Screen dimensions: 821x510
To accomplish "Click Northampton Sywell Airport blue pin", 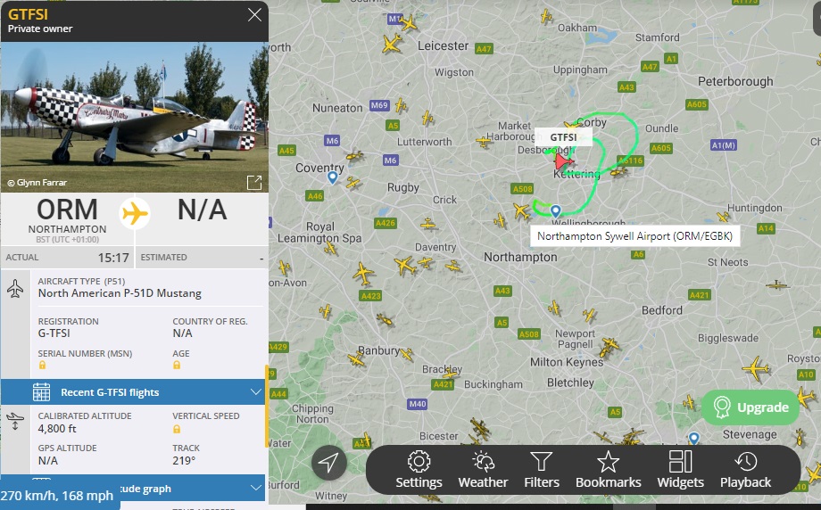I will (x=556, y=210).
